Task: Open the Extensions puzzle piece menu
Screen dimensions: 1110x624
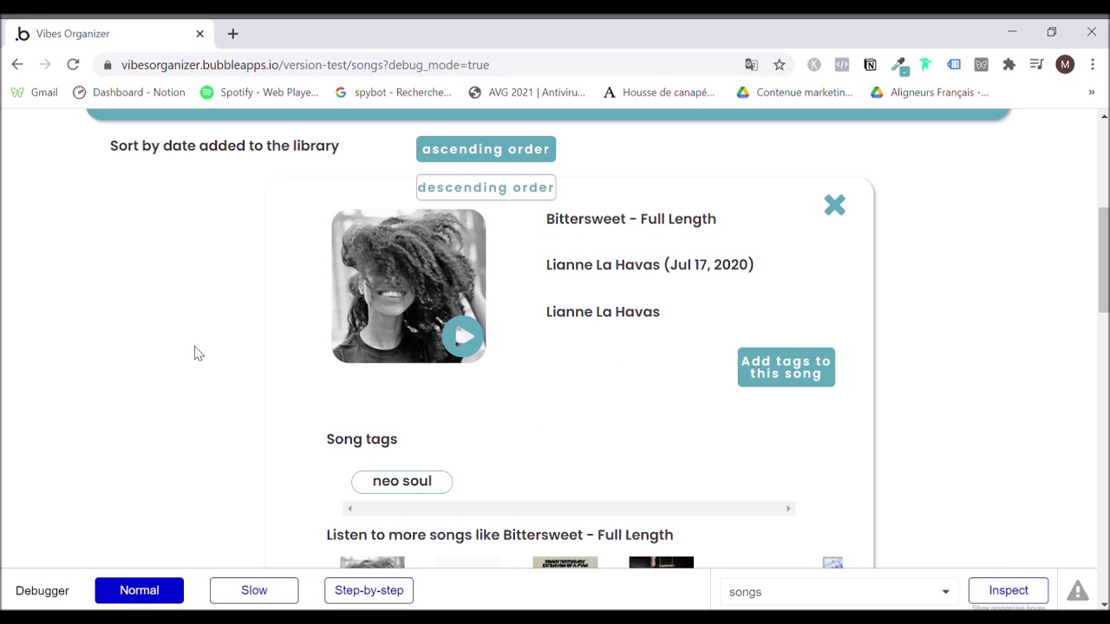Action: click(x=1009, y=65)
